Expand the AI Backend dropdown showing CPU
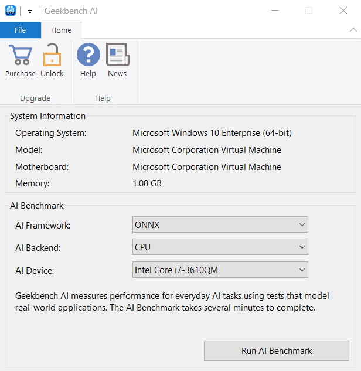This screenshot has height=371, width=361. pyautogui.click(x=220, y=247)
